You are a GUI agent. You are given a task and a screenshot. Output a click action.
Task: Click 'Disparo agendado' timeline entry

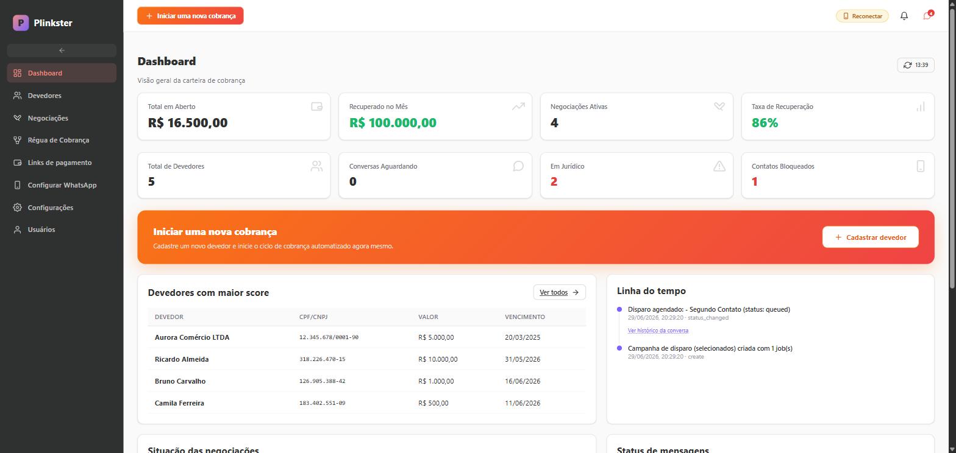click(x=709, y=309)
